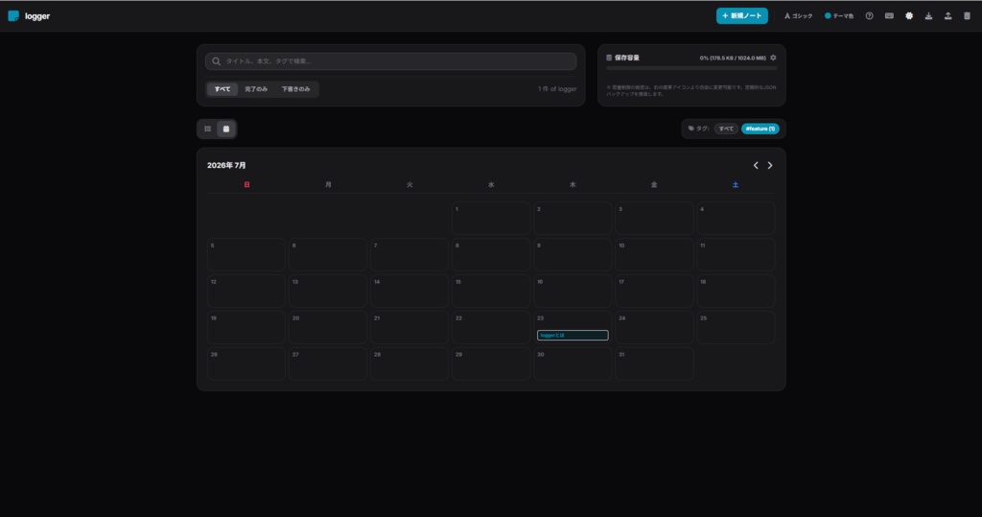Click the trash delete icon in header
Viewport: 982px width, 517px height.
967,16
